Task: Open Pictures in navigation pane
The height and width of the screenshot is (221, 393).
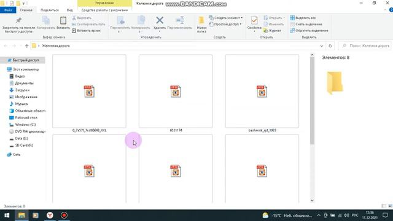Action: point(23,97)
